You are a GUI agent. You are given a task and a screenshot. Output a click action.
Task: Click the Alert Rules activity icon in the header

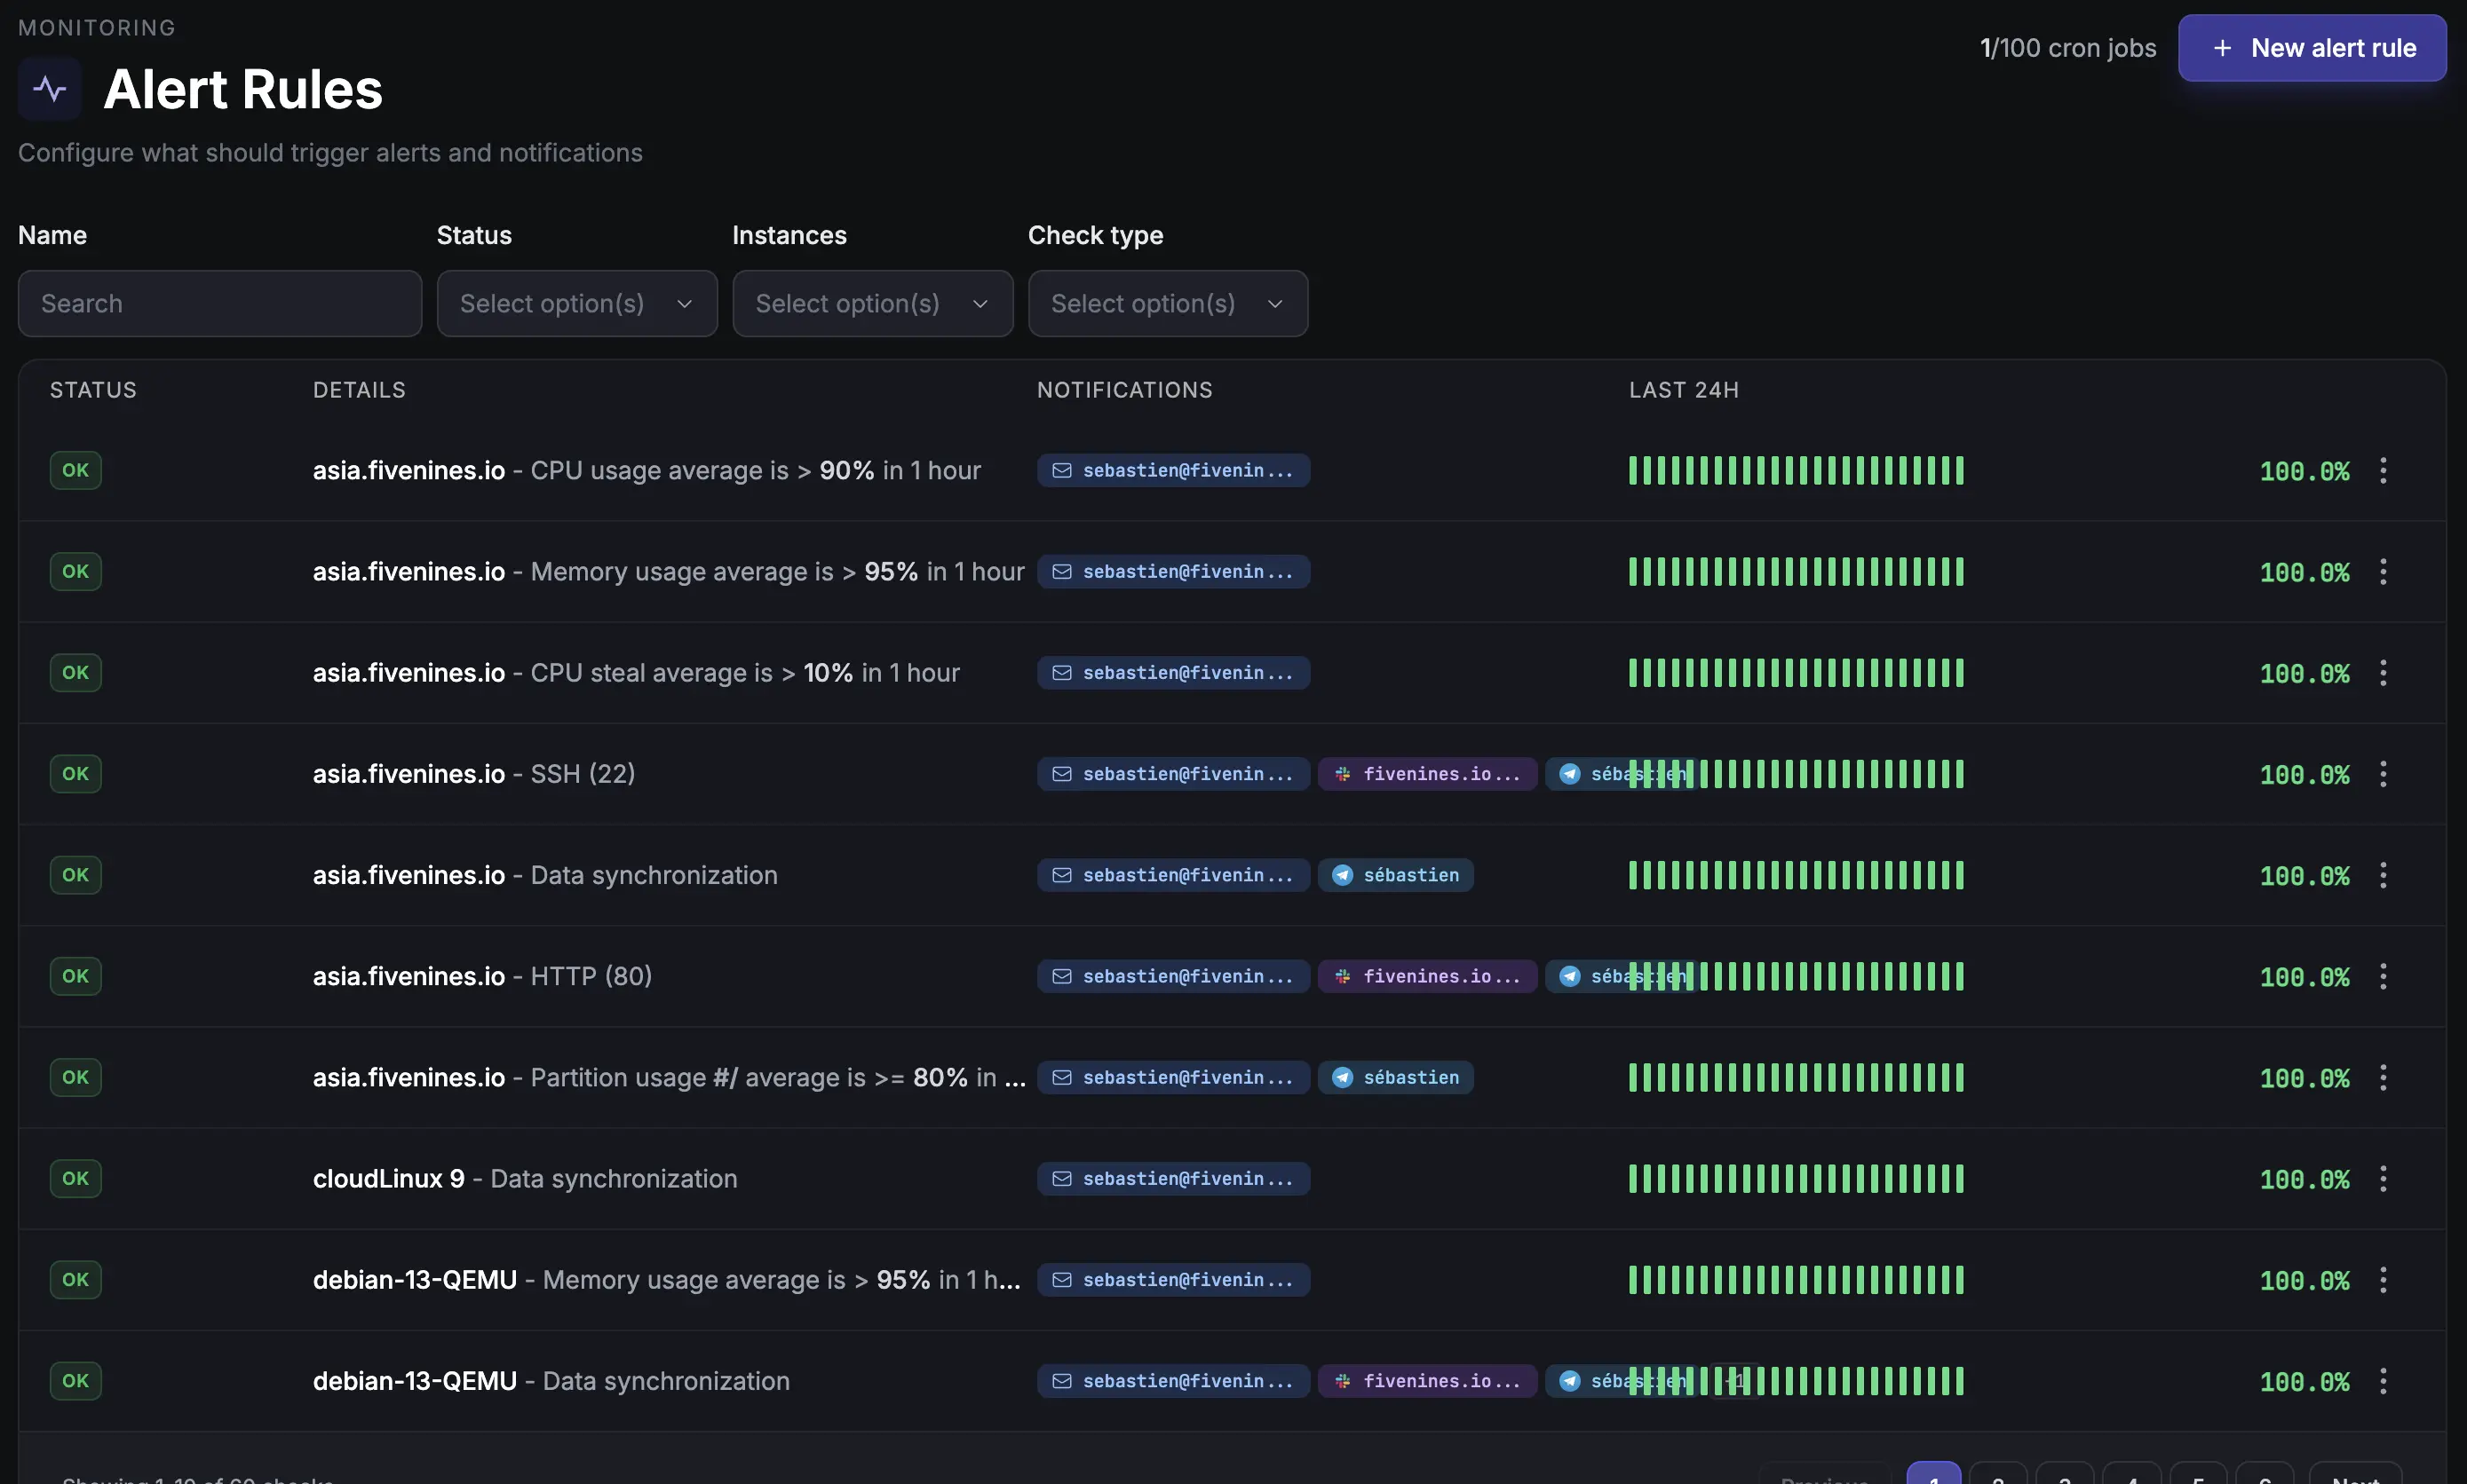[x=48, y=88]
